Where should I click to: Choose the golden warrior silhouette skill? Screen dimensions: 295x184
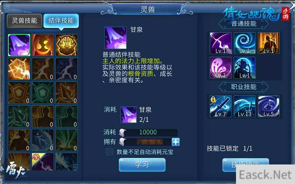(268, 43)
